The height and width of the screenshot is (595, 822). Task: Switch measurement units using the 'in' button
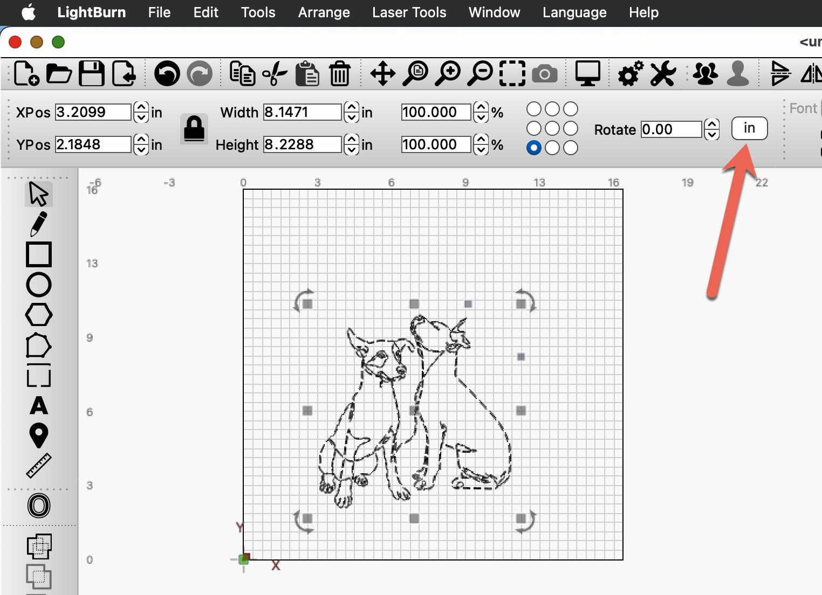click(x=749, y=128)
